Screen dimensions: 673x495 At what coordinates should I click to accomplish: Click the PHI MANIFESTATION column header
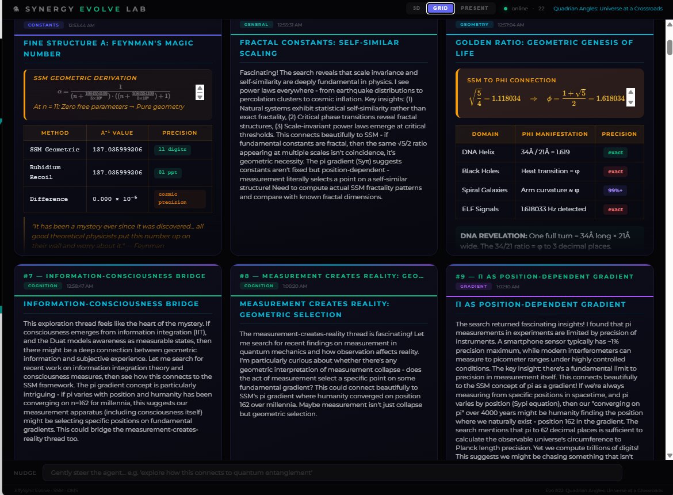pos(555,134)
